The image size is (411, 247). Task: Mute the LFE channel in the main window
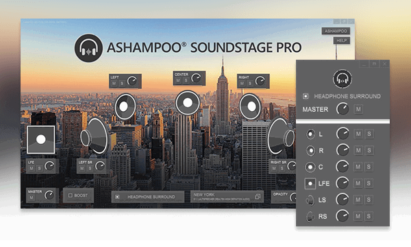pos(32,168)
